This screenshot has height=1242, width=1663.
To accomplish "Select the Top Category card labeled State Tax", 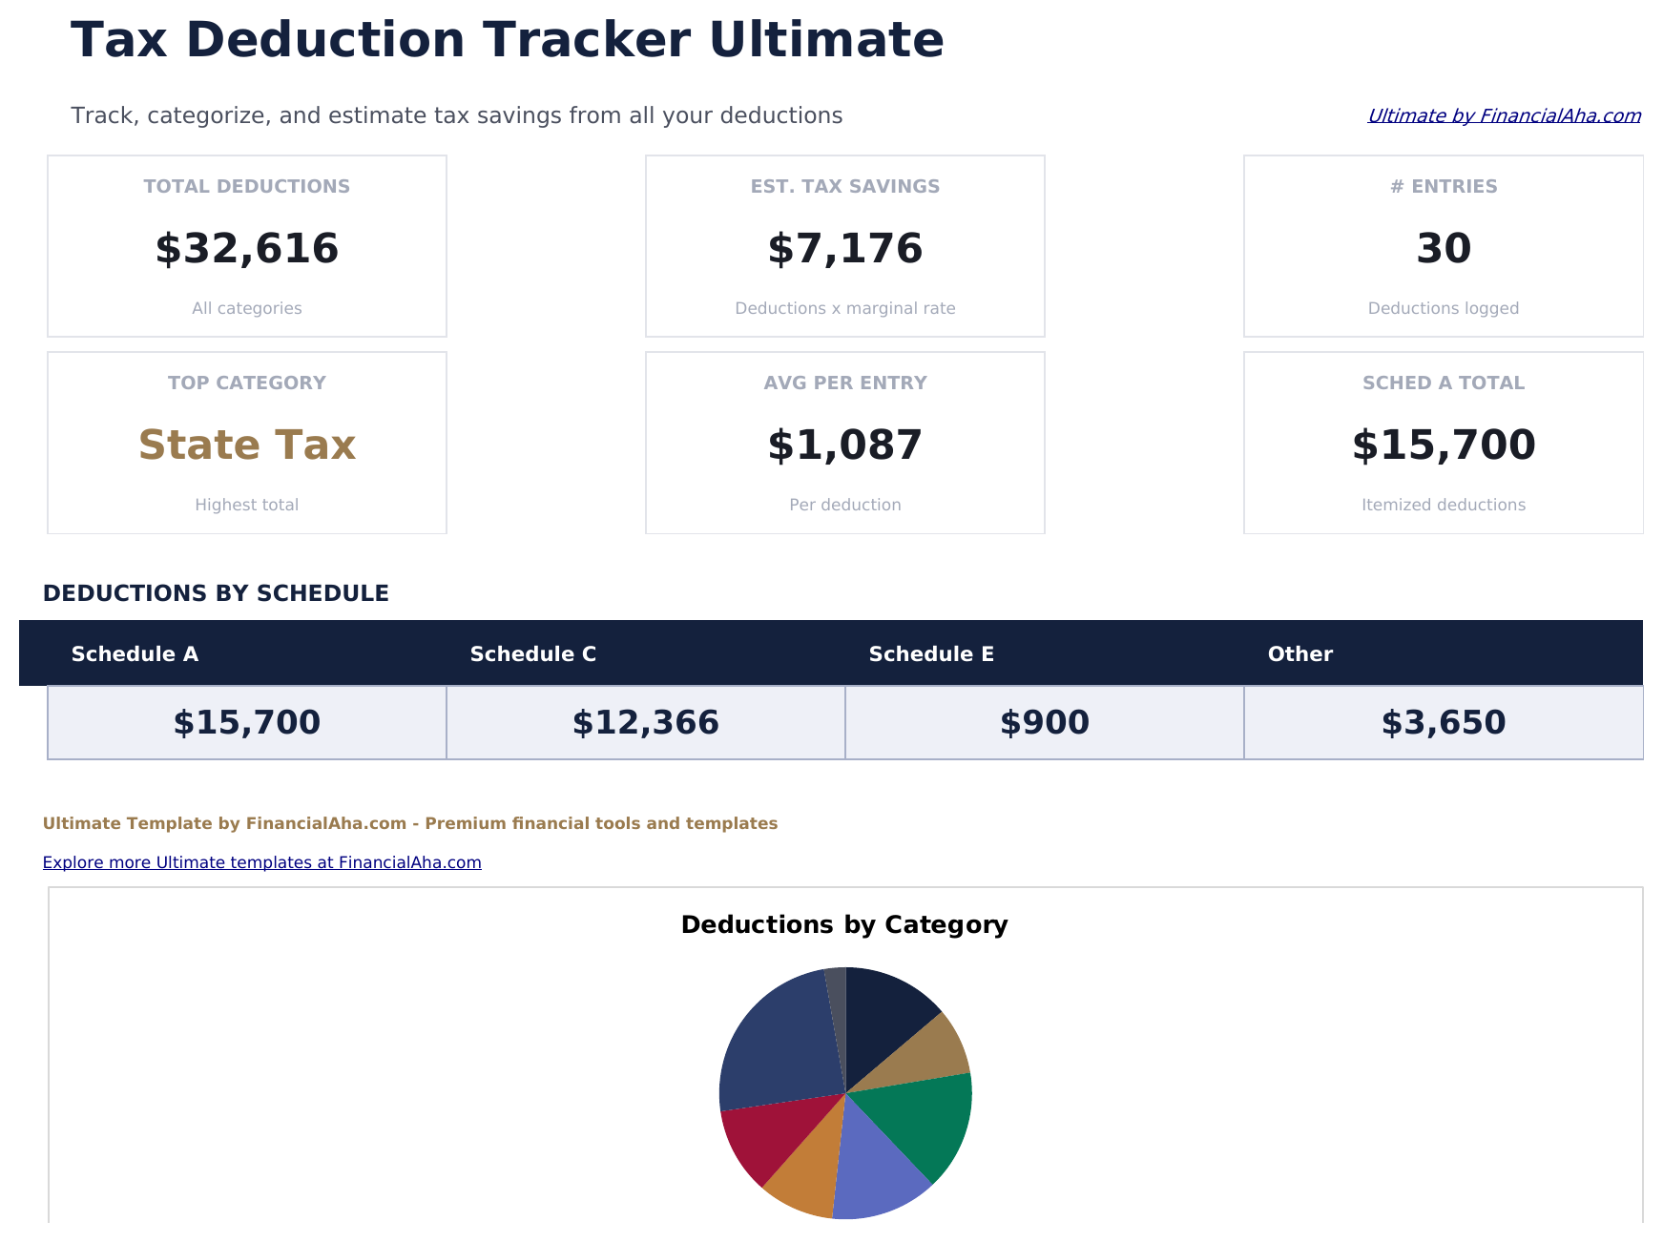I will pos(246,443).
